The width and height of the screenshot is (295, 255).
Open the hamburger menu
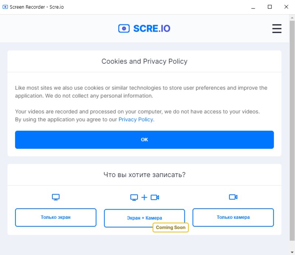click(x=277, y=29)
